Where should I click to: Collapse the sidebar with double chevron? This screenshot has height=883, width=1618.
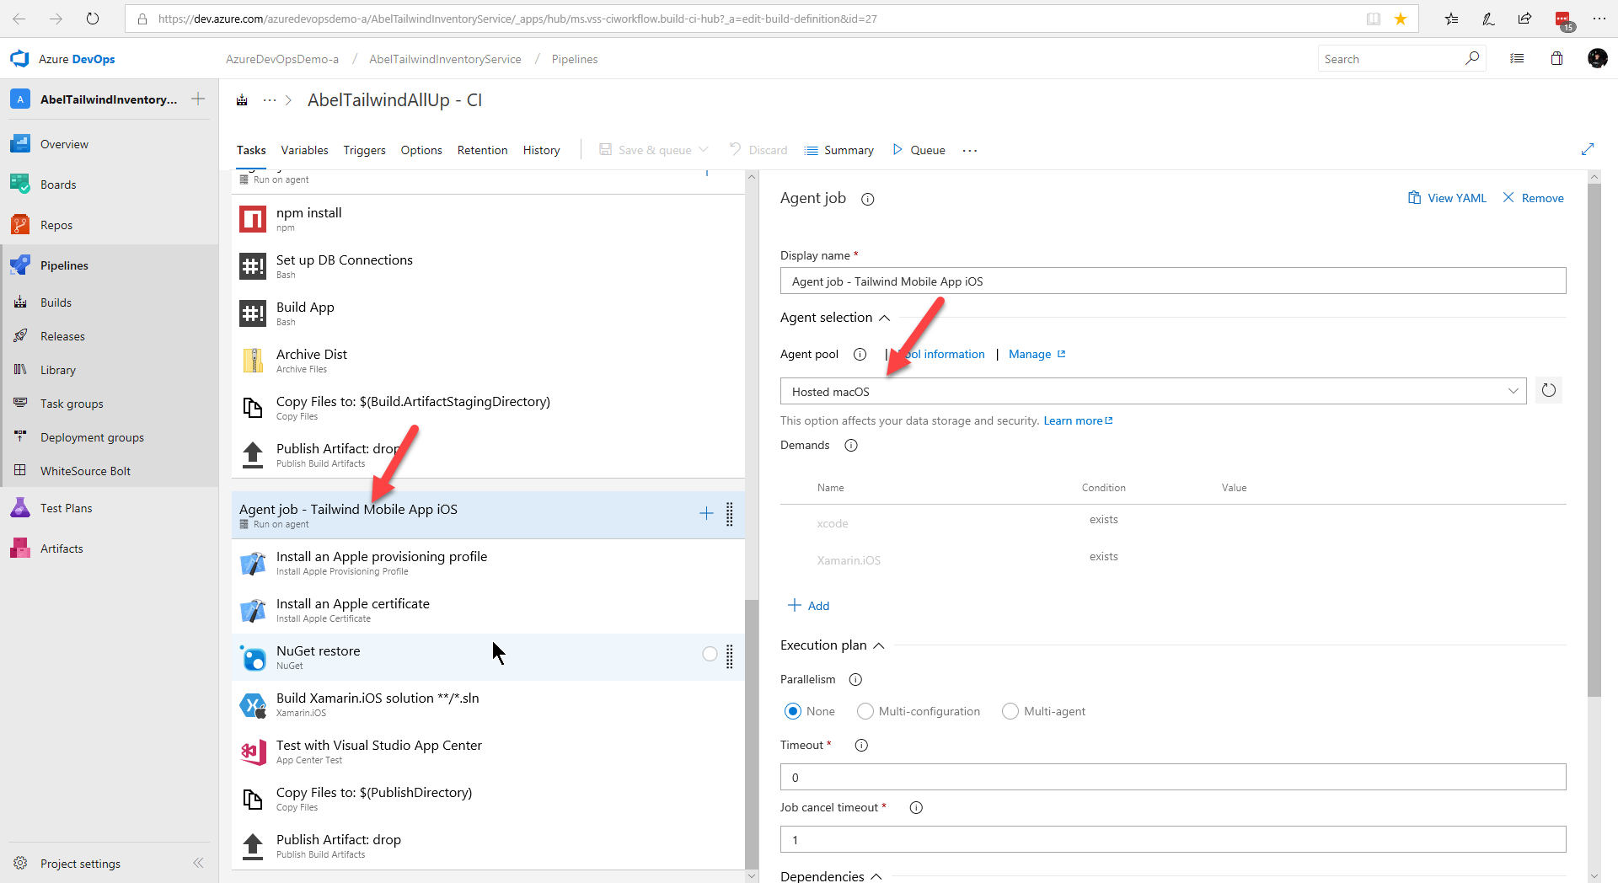(198, 863)
